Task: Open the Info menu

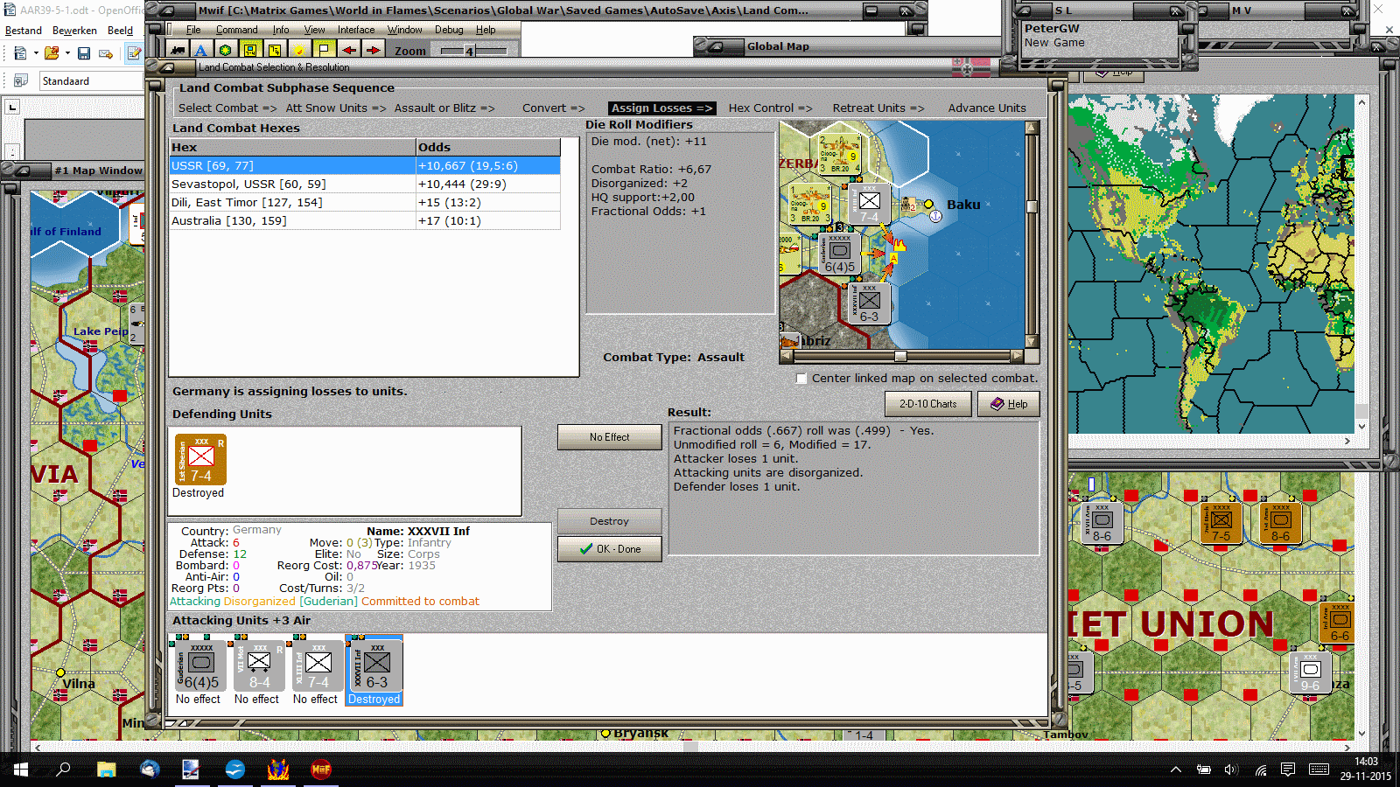Action: pyautogui.click(x=281, y=30)
